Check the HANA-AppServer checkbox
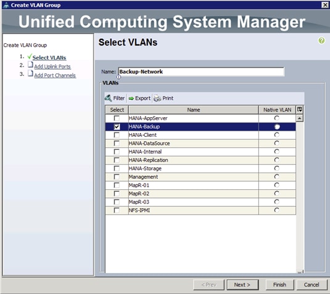Image resolution: width=330 pixels, height=294 pixels. (x=117, y=118)
